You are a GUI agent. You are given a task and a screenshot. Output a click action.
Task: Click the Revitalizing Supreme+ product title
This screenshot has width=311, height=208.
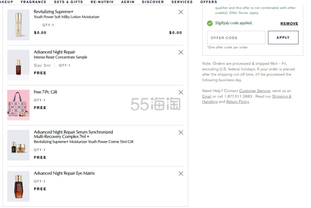tap(54, 12)
